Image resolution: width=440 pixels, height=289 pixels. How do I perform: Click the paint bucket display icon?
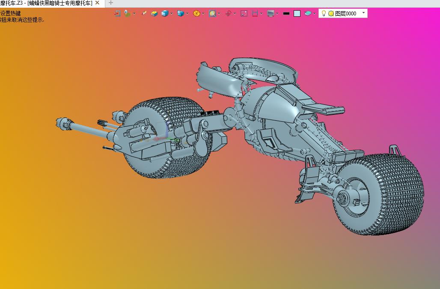(128, 13)
